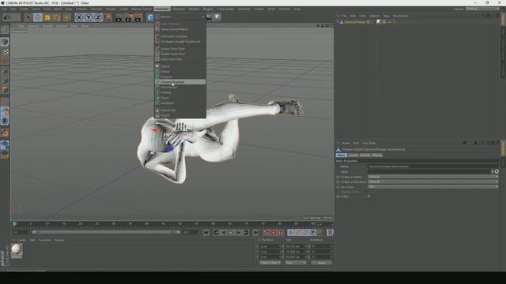Click the Apply button in Coordinates

click(x=322, y=263)
